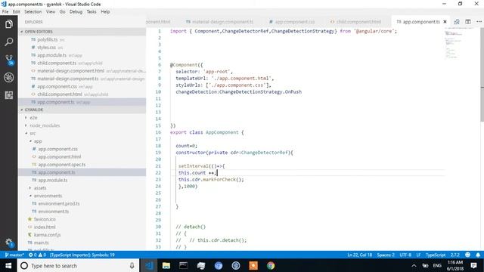Open Chrome from the taskbar
Image resolution: width=484 pixels, height=272 pixels.
(271, 265)
